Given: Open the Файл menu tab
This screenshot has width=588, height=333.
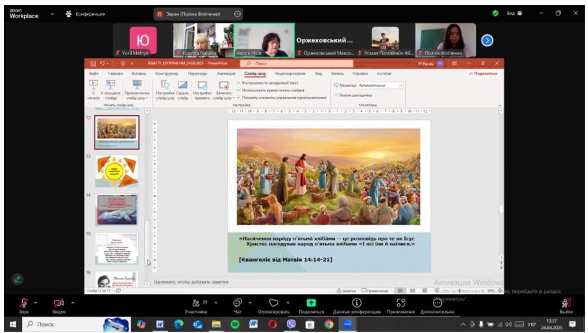Looking at the screenshot, I should tap(93, 74).
